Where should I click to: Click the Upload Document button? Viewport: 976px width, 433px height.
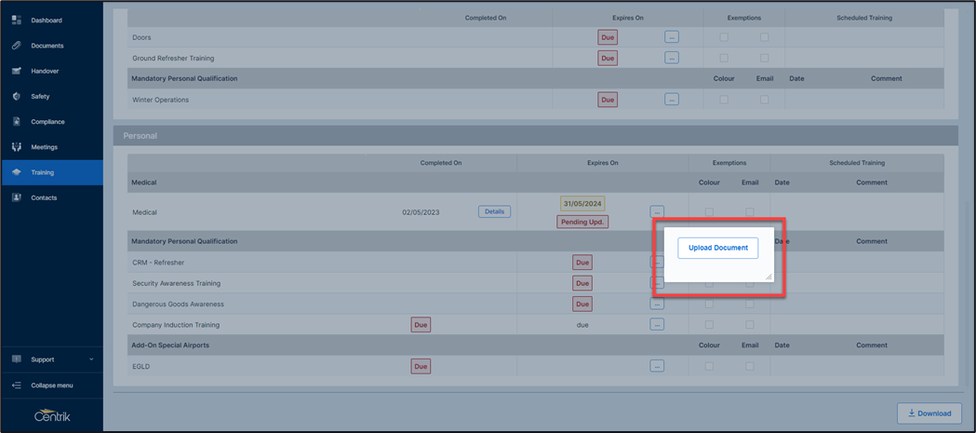coord(717,248)
